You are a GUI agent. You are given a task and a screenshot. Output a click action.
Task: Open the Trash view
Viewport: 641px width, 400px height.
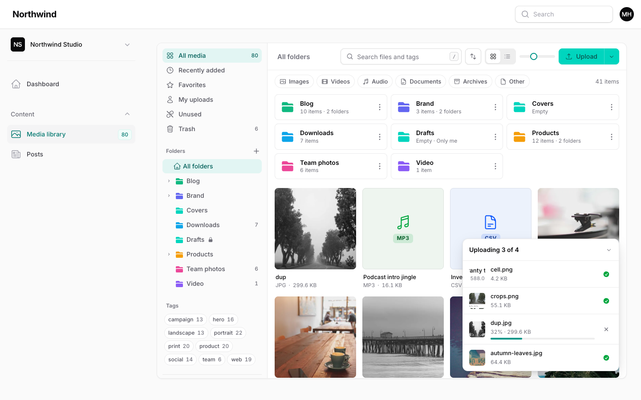(212, 129)
